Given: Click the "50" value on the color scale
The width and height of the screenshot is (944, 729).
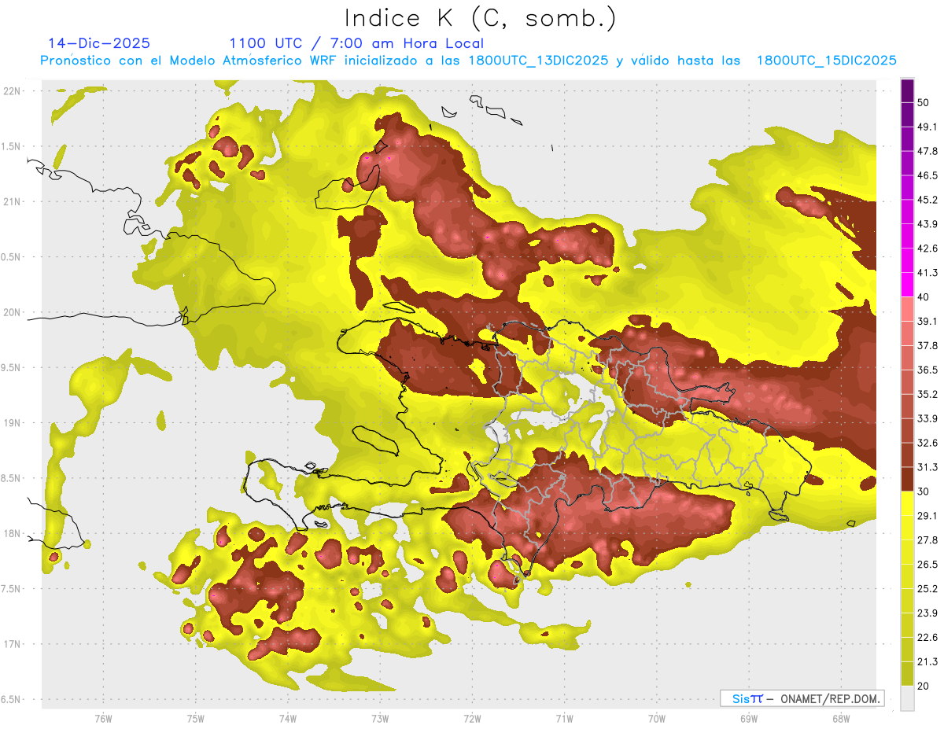Looking at the screenshot, I should pos(924,103).
